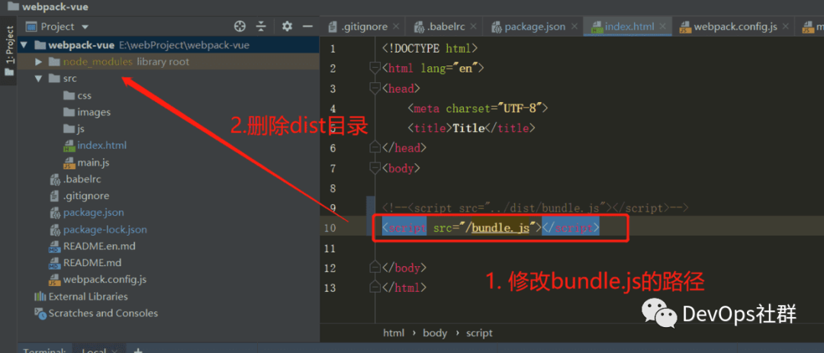824x353 pixels.
Task: Fold the head tag at line 3
Action: pyautogui.click(x=375, y=88)
